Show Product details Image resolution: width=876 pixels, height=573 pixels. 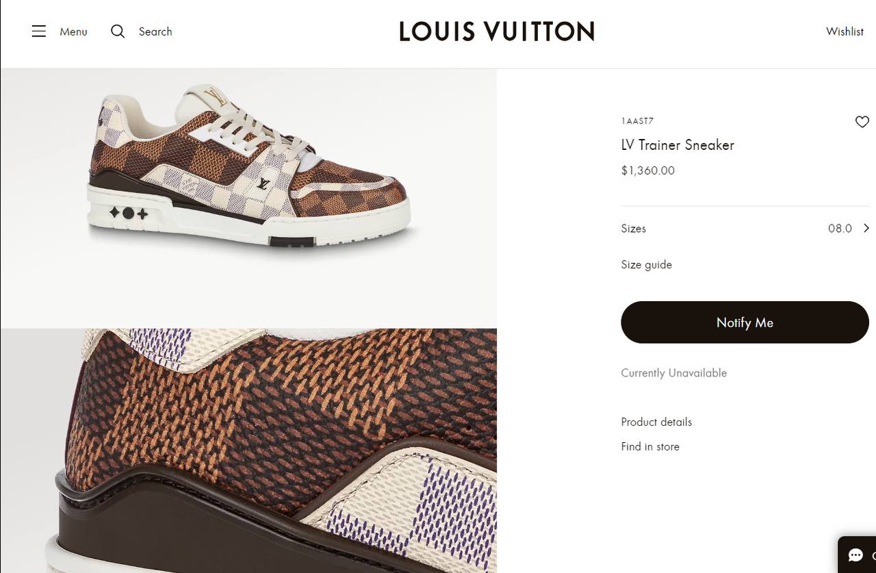(656, 422)
